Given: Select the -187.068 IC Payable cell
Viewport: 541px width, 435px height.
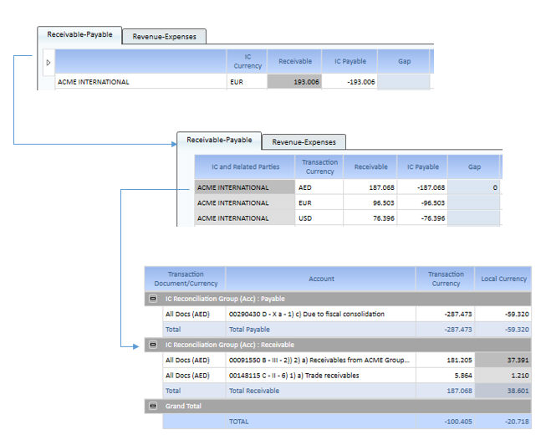Looking at the screenshot, I should click(x=422, y=187).
